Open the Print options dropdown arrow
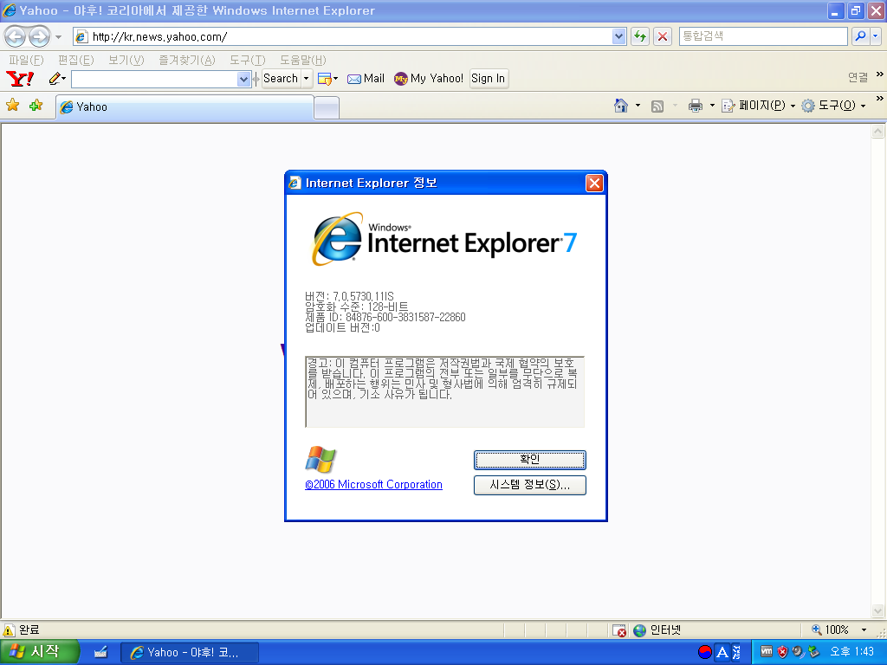 712,106
